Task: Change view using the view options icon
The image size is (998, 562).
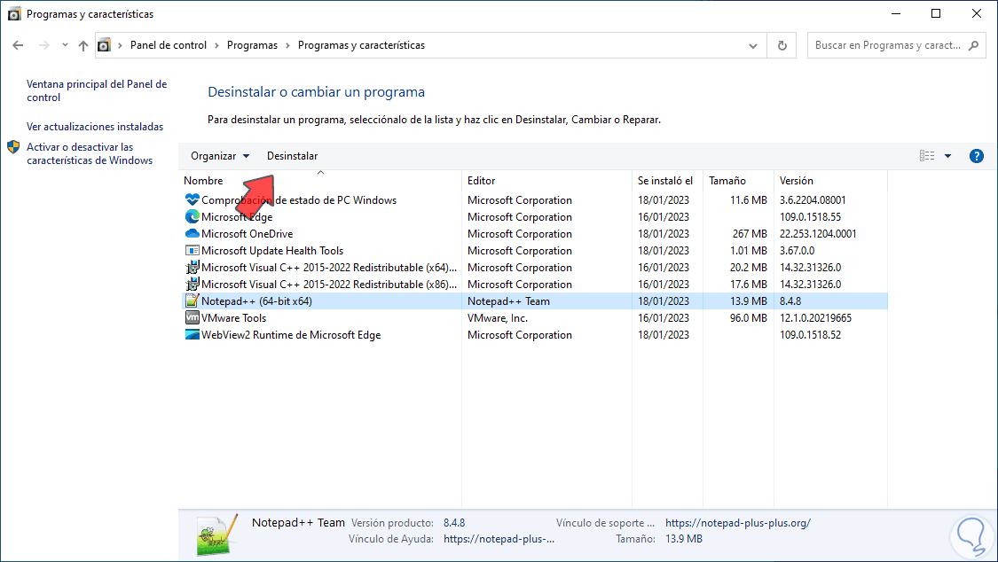Action: click(927, 156)
